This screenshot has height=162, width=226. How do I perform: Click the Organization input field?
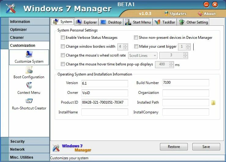pyautogui.click(x=186, y=93)
